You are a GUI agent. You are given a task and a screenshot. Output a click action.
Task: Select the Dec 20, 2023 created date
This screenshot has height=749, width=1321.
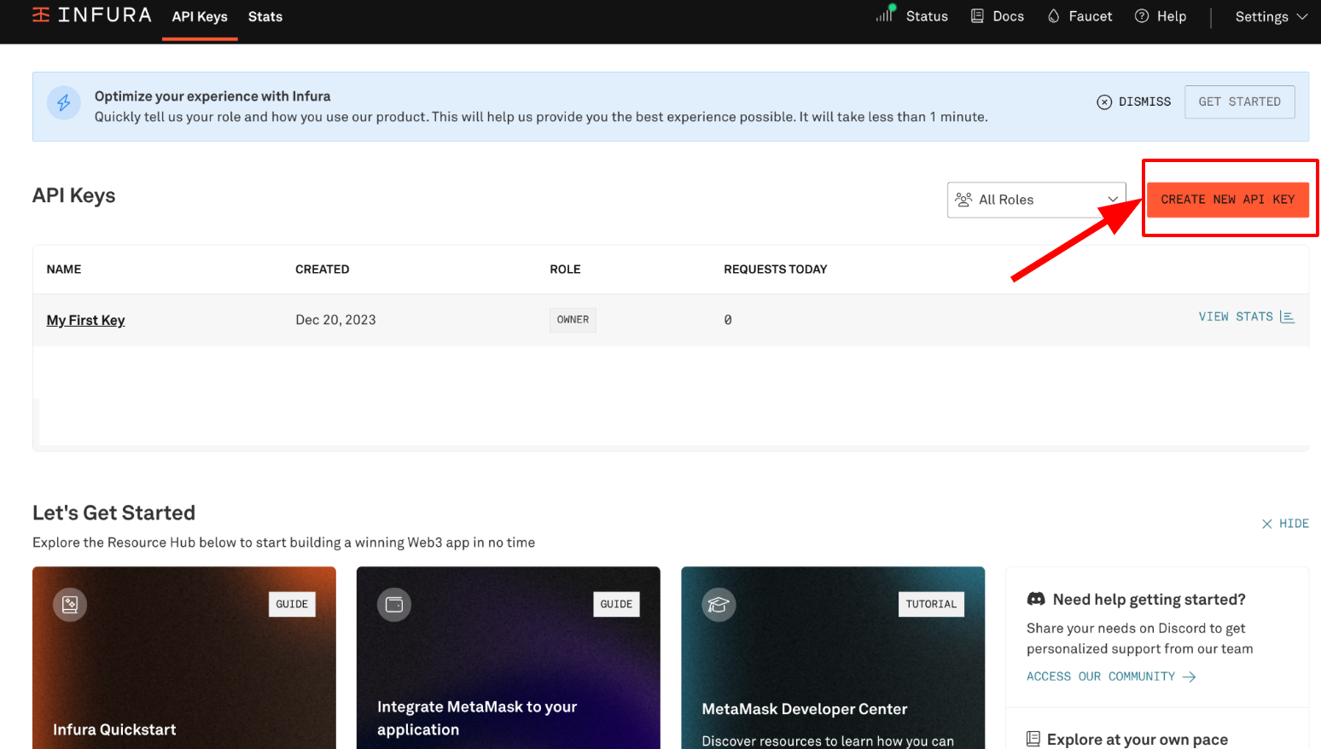click(335, 320)
